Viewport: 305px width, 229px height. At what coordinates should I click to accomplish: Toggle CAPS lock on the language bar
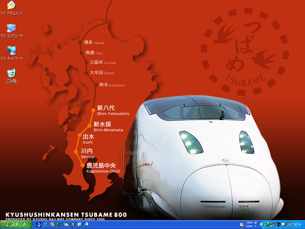[x=249, y=223]
